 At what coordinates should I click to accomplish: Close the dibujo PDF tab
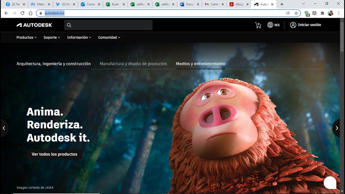[247, 4]
